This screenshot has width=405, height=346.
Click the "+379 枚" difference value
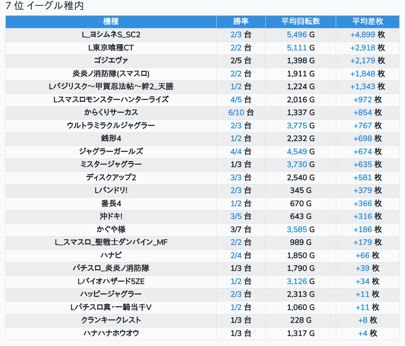pos(368,191)
